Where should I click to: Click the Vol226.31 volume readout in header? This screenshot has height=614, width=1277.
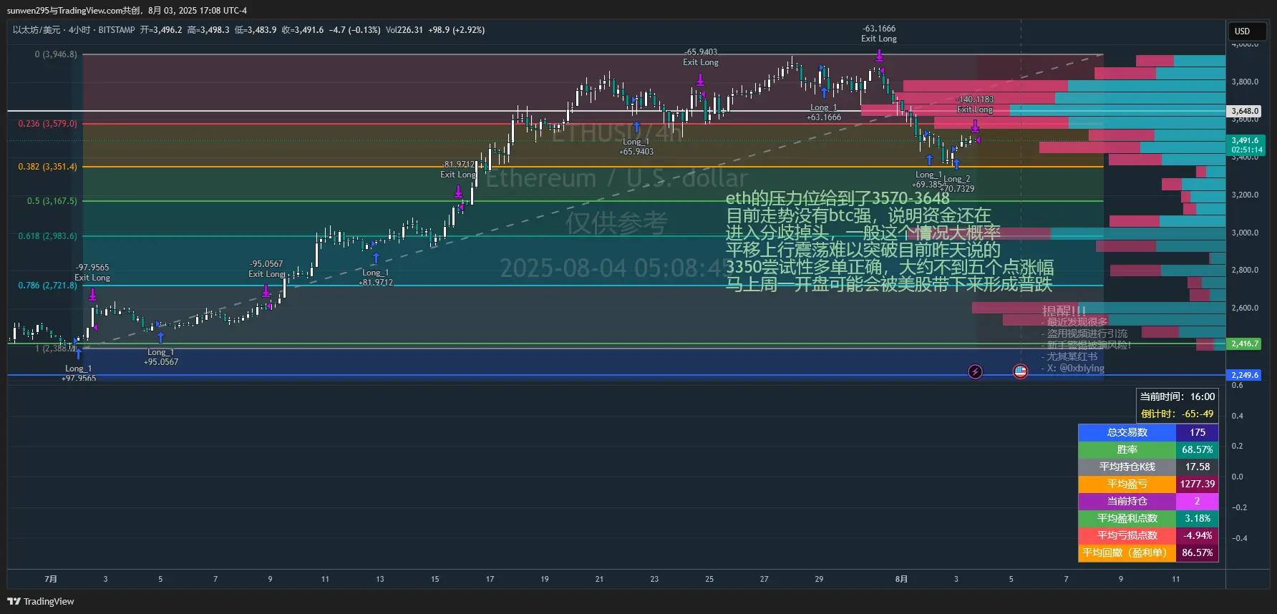[x=404, y=30]
